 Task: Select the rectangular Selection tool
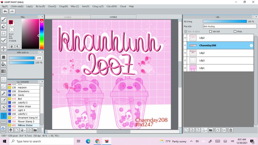(4, 79)
